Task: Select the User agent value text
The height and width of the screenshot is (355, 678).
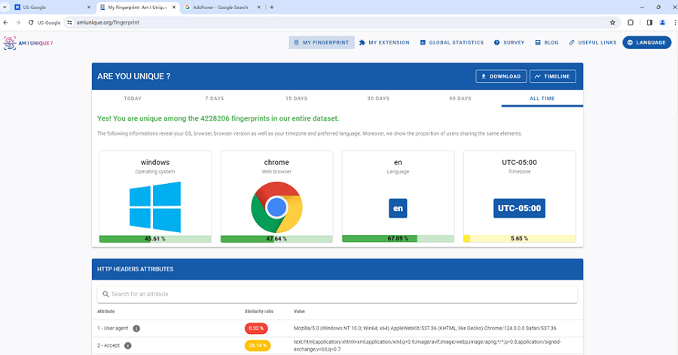Action: pyautogui.click(x=425, y=328)
